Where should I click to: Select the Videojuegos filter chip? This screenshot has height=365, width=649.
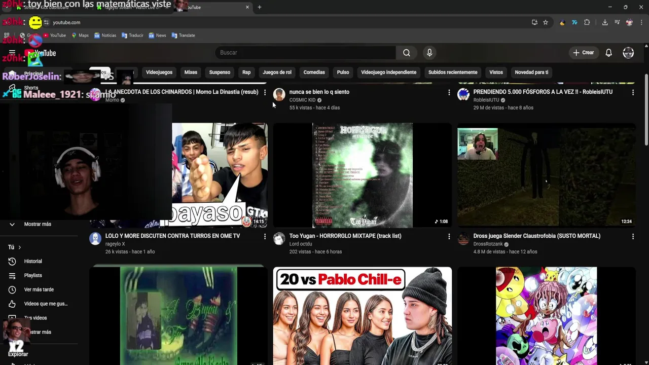click(x=159, y=72)
